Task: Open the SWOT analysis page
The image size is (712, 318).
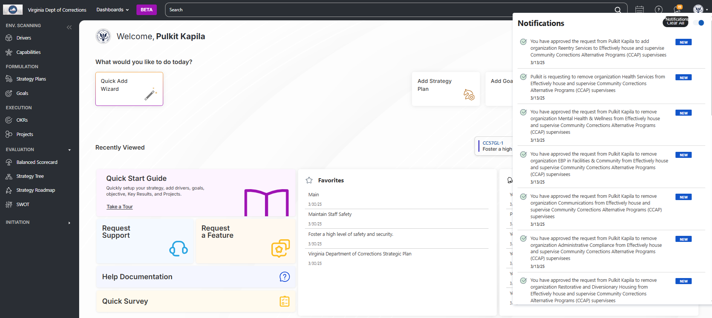Action: [x=23, y=205]
